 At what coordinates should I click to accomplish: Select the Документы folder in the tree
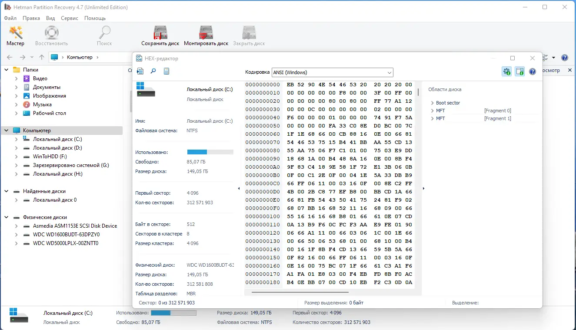coord(47,87)
